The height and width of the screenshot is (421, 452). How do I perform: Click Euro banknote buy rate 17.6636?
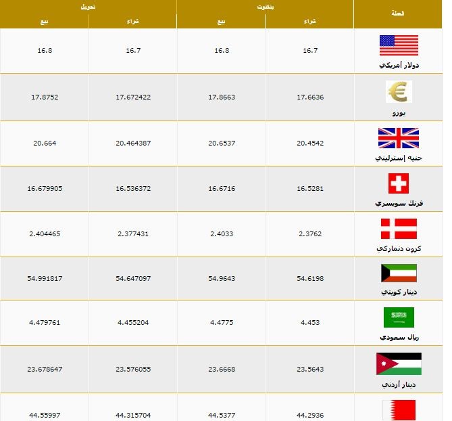pyautogui.click(x=310, y=97)
